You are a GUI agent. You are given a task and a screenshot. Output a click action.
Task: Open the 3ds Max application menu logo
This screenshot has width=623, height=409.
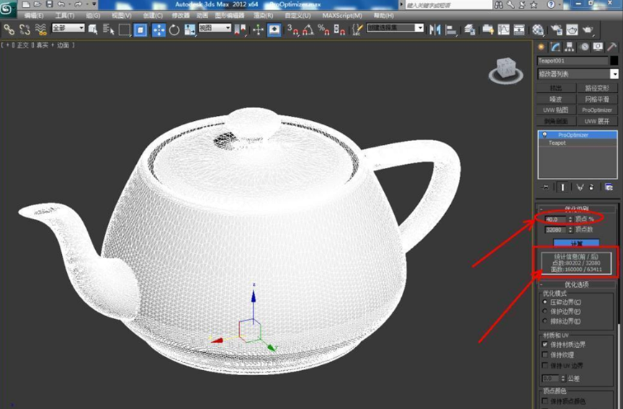coord(6,7)
